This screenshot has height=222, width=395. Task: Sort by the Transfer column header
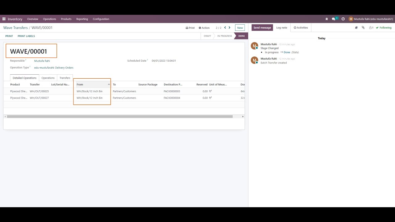[x=35, y=84]
